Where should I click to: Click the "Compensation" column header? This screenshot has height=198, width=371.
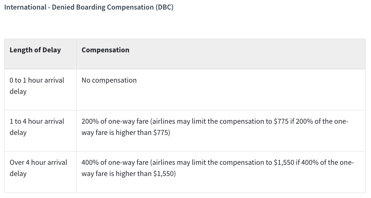[105, 50]
